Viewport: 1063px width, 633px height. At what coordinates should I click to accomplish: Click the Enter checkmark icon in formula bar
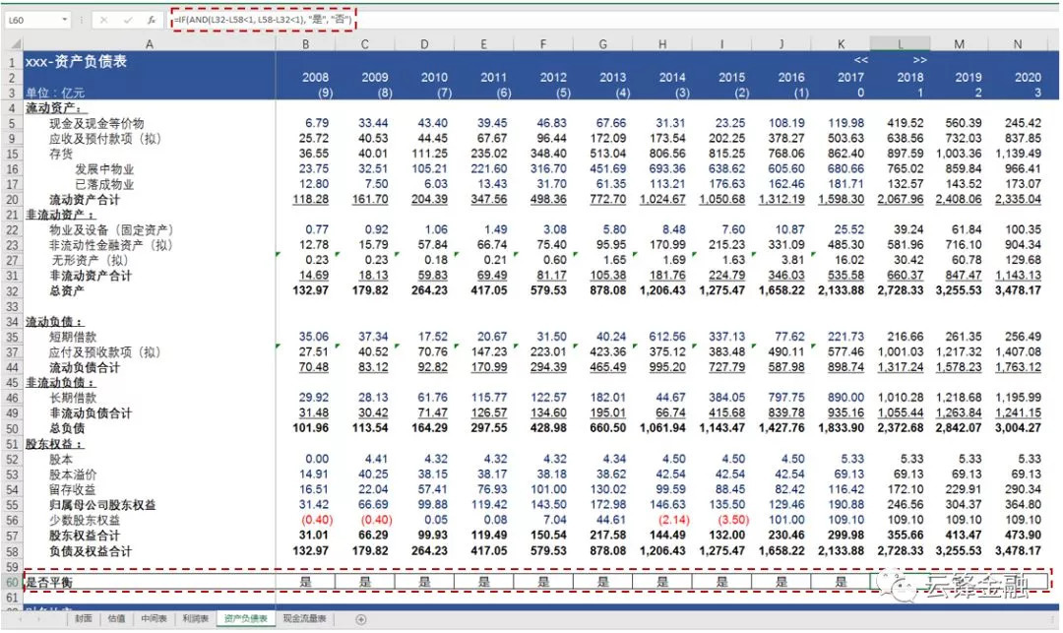click(128, 20)
